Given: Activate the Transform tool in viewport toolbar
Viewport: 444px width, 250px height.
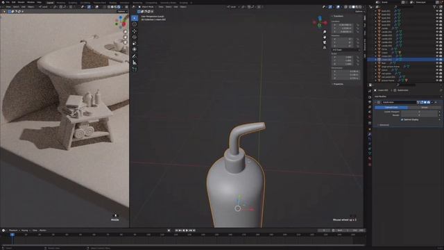Looking at the screenshot, I should click(x=135, y=49).
